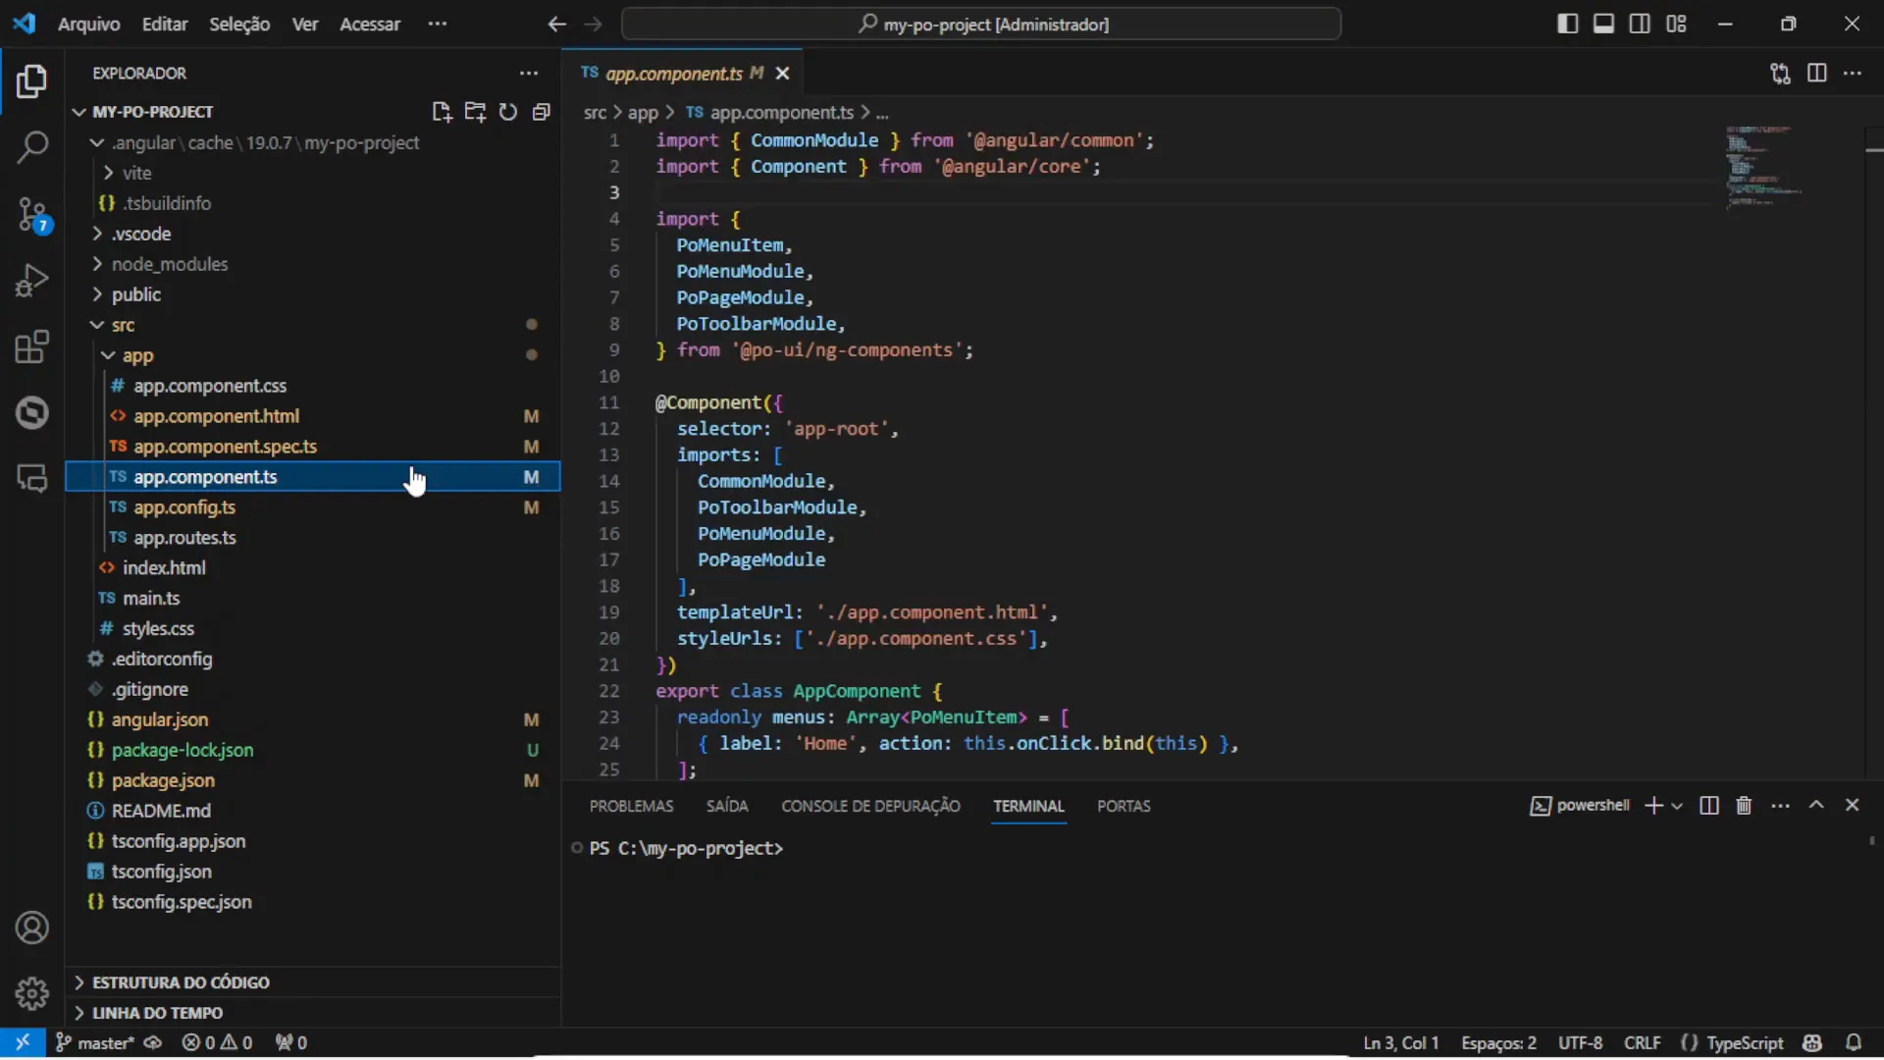This screenshot has width=1884, height=1060.
Task: Toggle the bottom panel visibility
Action: (1603, 23)
